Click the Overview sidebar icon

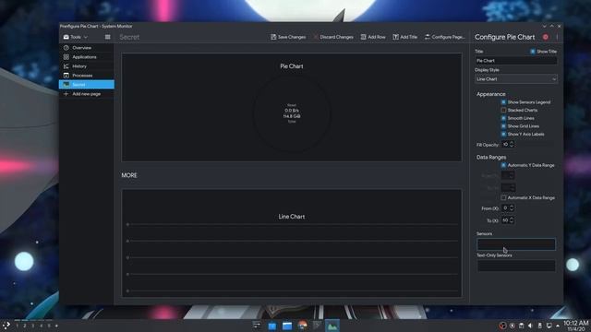point(66,48)
